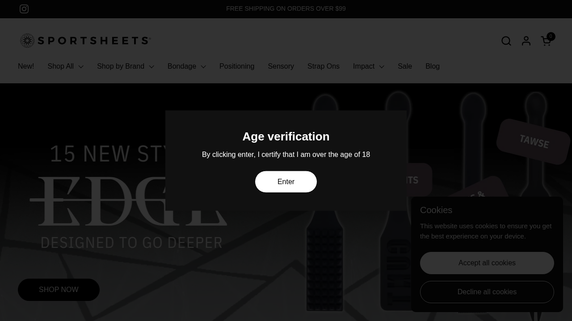This screenshot has height=321, width=572.
Task: Expand the Impact menu chevron
Action: pyautogui.click(x=382, y=67)
